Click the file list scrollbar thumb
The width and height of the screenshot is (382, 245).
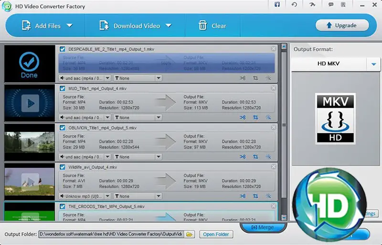pos(284,125)
